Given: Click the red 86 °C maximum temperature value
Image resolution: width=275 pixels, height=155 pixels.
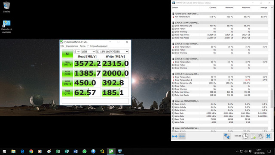Looking at the screenshot, I should (x=247, y=80).
